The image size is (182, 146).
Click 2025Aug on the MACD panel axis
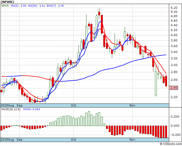point(7,140)
